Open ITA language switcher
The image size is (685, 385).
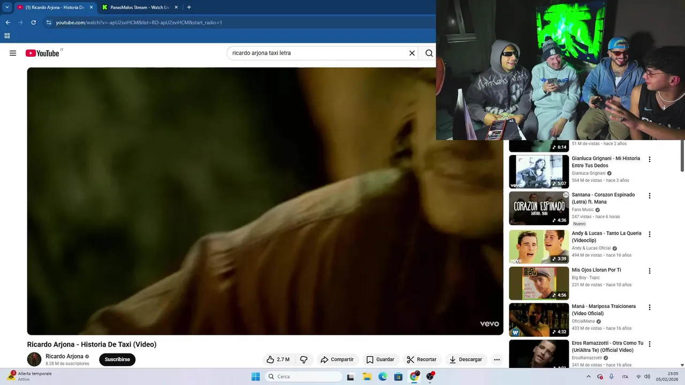coord(625,376)
